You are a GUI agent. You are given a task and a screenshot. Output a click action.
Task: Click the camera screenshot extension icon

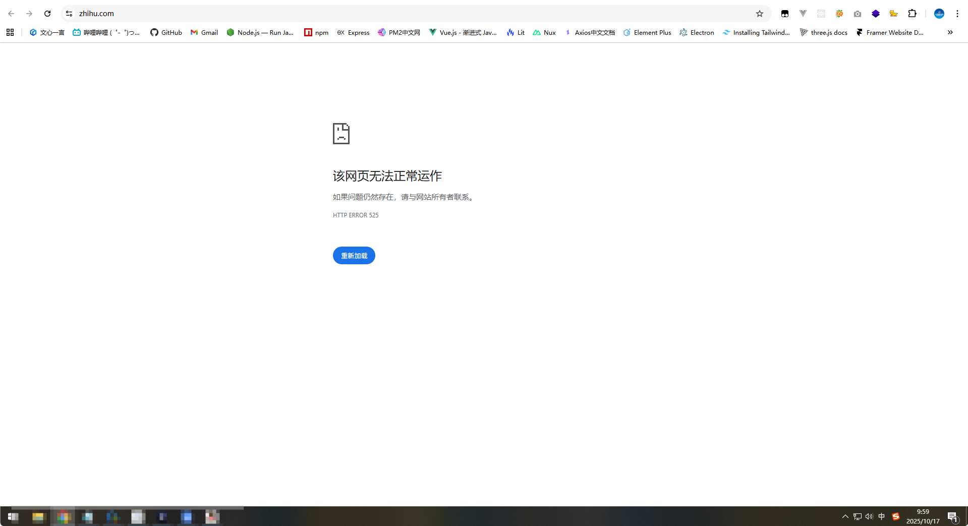858,14
